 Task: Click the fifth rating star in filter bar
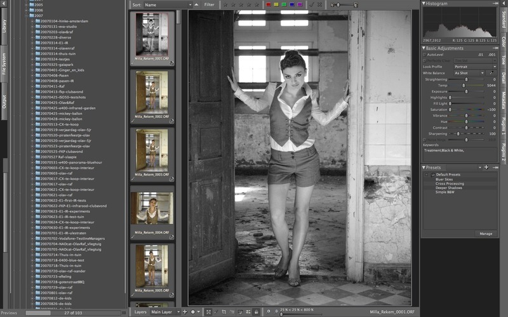click(257, 4)
